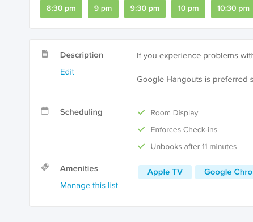Click the Scheduling calendar icon
The image size is (253, 222).
[x=45, y=111]
